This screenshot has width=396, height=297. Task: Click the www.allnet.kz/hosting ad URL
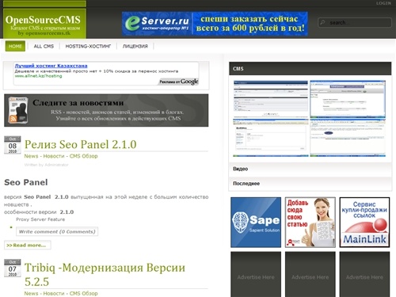coord(38,76)
